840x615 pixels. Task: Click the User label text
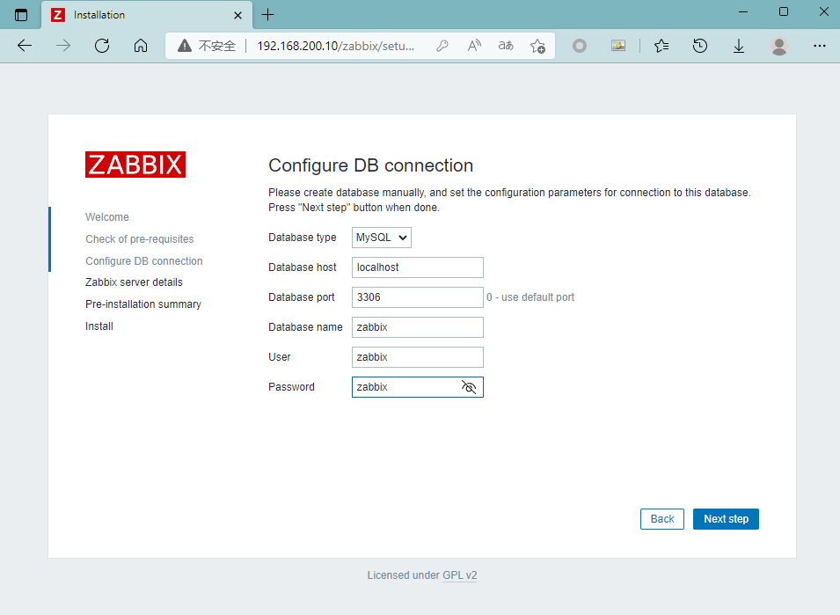(280, 357)
